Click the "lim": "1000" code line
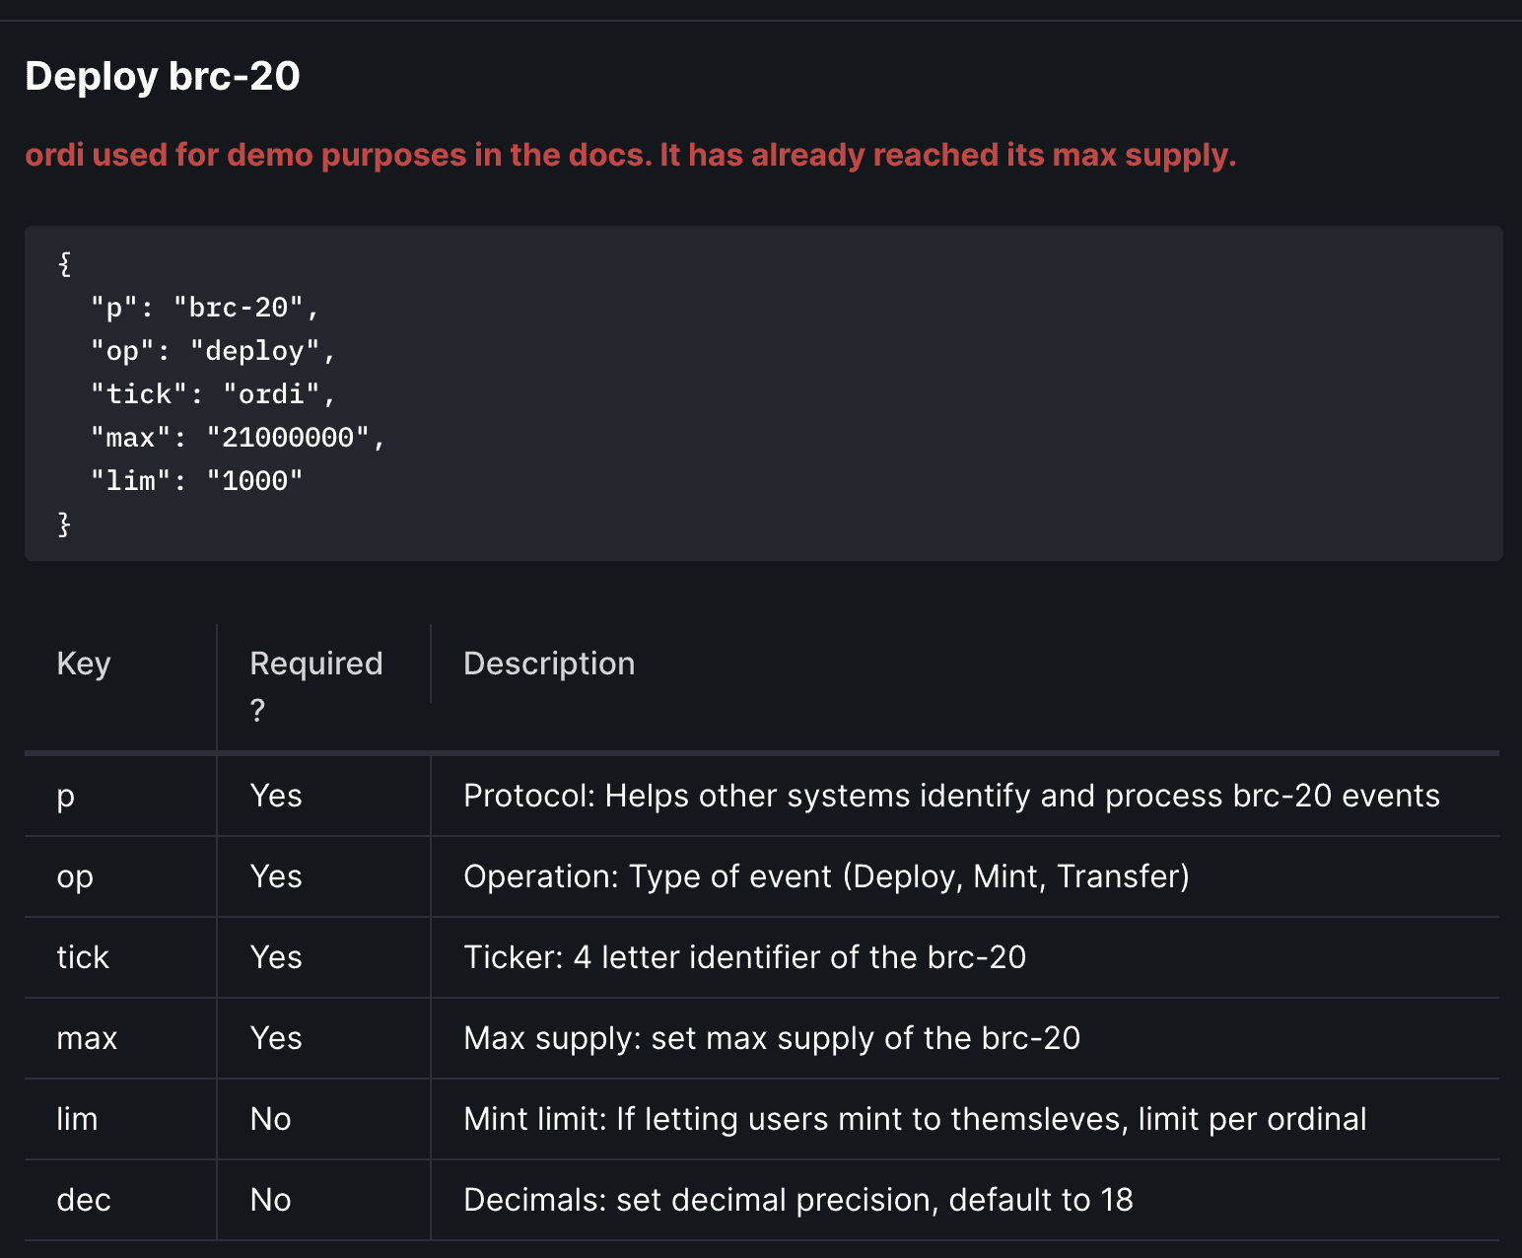The height and width of the screenshot is (1258, 1522). pyautogui.click(x=196, y=481)
